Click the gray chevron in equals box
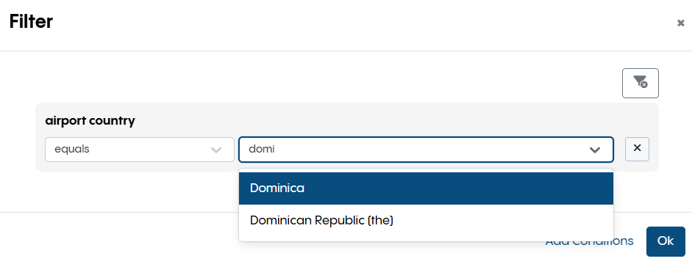This screenshot has width=692, height=264. click(x=215, y=150)
